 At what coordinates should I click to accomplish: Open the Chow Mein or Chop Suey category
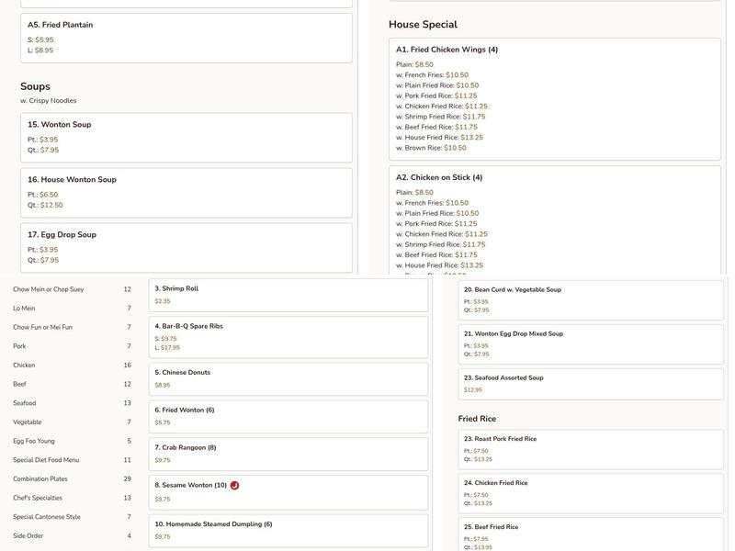click(49, 289)
